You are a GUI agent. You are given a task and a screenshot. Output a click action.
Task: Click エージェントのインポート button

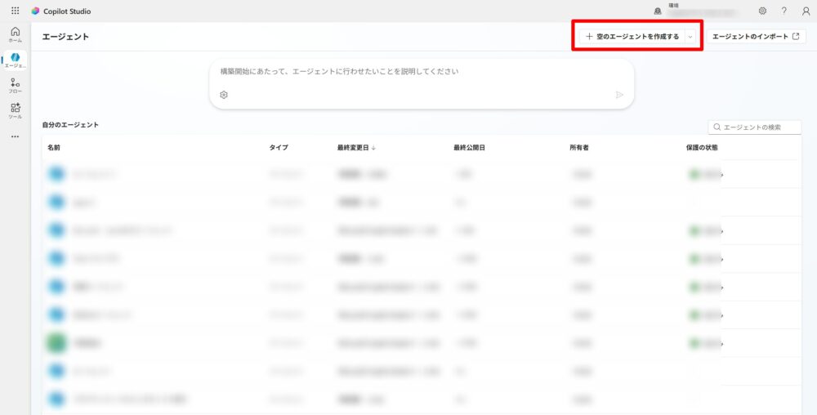756,37
